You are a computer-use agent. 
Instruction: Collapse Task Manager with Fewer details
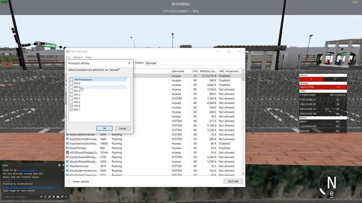point(78,182)
